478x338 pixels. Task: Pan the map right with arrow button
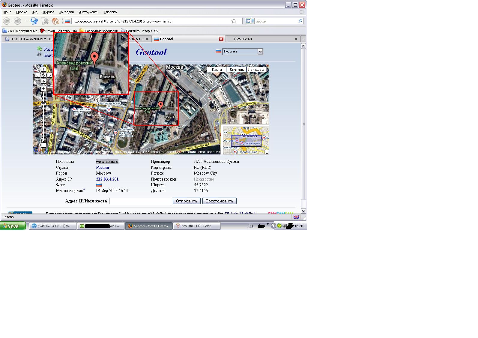[49, 75]
